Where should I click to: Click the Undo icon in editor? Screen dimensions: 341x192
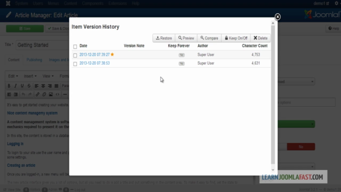click(x=23, y=94)
